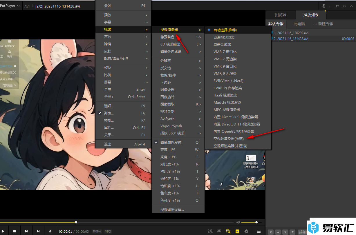Viewport: 356px width, 235px height.
Task: Click 关闭 in the main menu
Action: (x=123, y=6)
